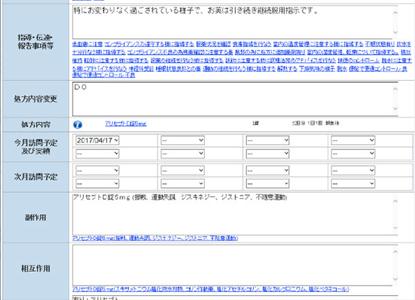Click side-effect link below the 副作用 box
This screenshot has height=300, width=415.
155,238
